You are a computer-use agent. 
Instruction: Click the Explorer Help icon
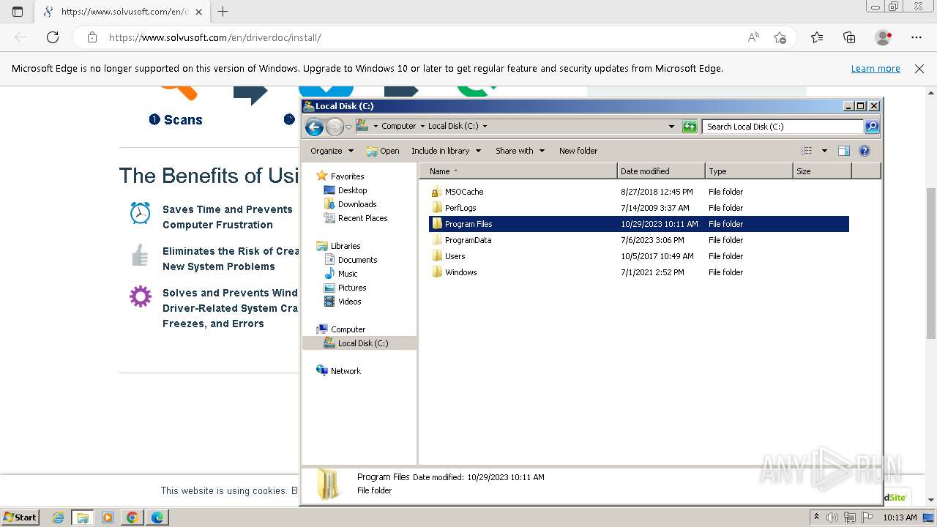[864, 151]
